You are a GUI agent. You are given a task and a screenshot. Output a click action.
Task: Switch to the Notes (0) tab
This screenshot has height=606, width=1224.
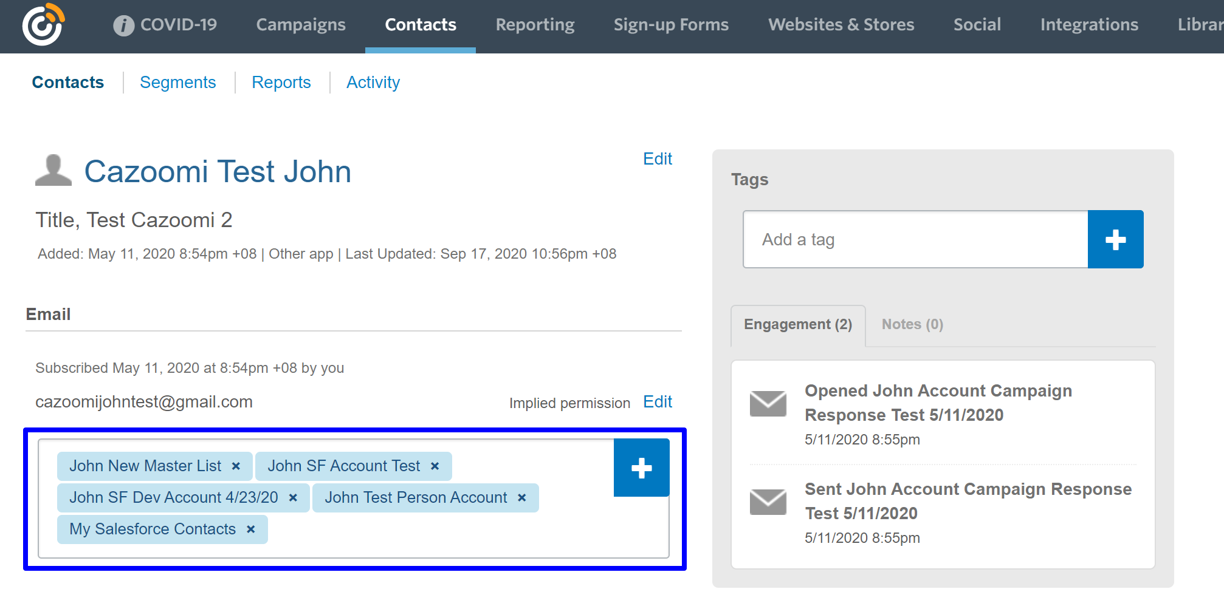[912, 325]
